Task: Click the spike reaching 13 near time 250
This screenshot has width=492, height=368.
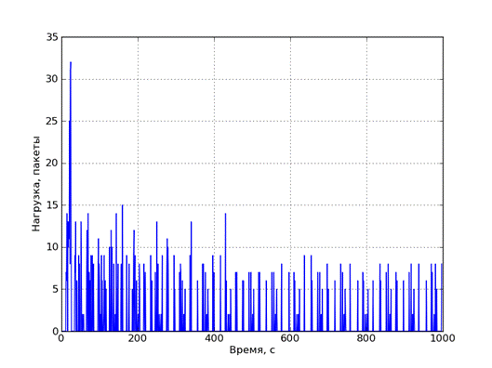Action: [x=156, y=222]
